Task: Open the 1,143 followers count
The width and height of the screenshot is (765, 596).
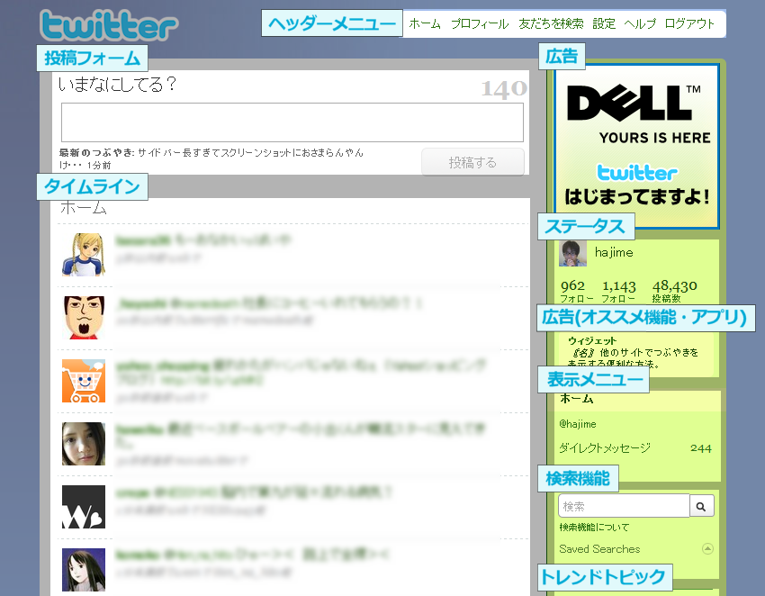Action: pos(618,286)
